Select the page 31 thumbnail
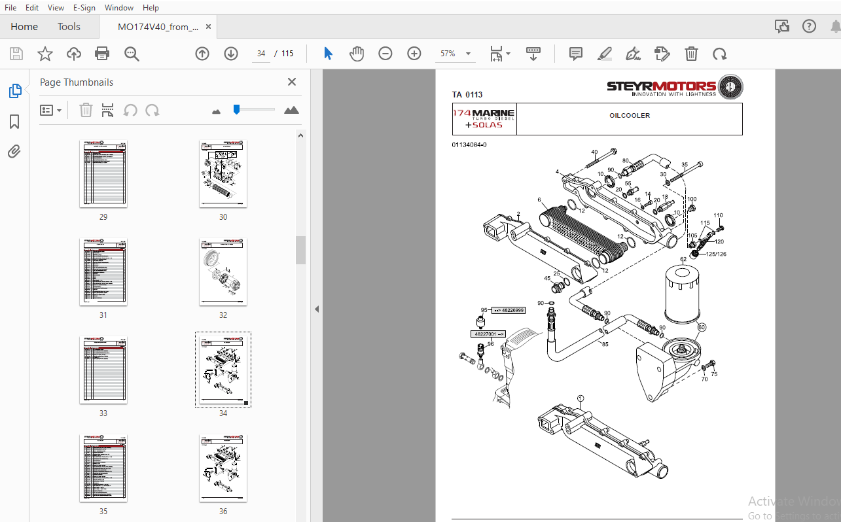 click(103, 272)
